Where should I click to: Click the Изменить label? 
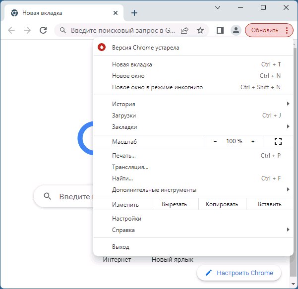click(x=125, y=205)
